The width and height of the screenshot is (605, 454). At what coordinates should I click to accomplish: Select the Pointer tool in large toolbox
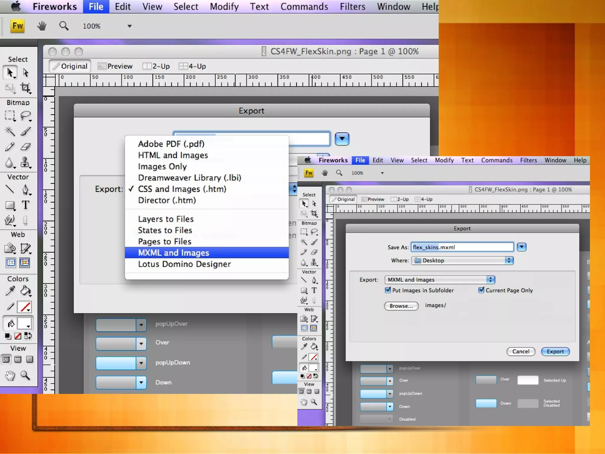(10, 73)
